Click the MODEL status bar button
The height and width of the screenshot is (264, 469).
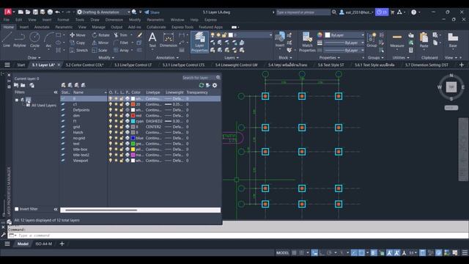(282, 253)
